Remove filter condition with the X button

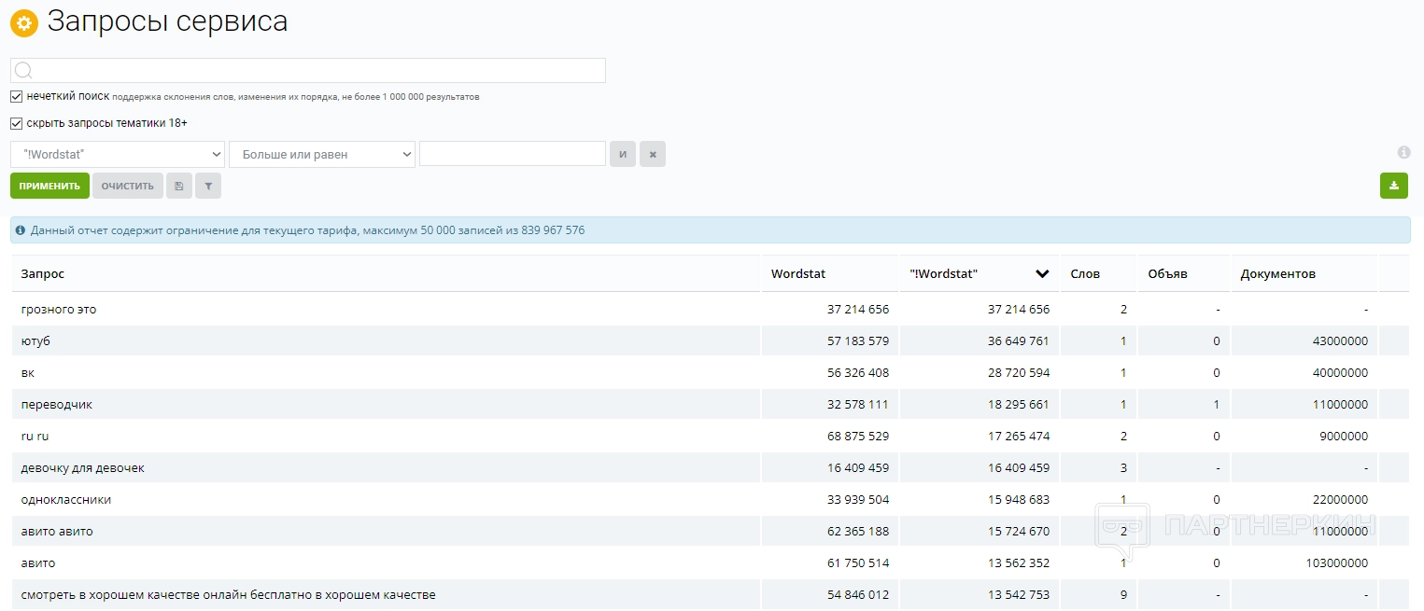pyautogui.click(x=653, y=154)
